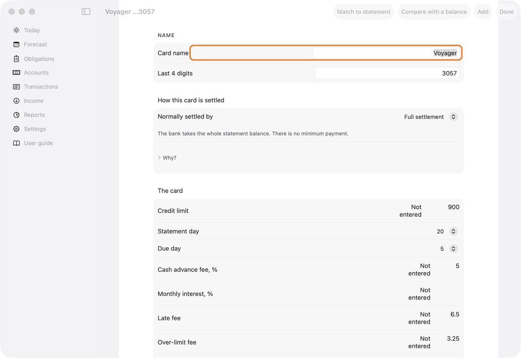Click the text 'The bank takes the whole statement balance'
The width and height of the screenshot is (521, 358).
(x=214, y=134)
